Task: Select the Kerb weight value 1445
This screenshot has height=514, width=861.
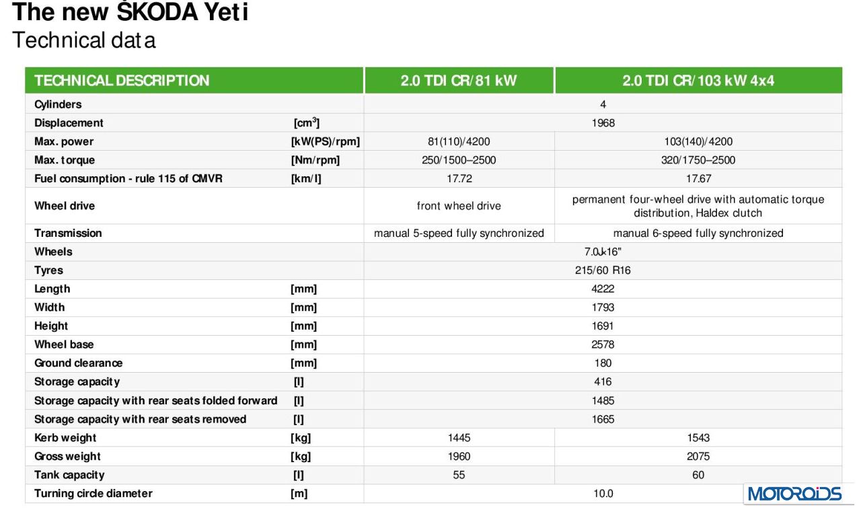Action: 459,438
